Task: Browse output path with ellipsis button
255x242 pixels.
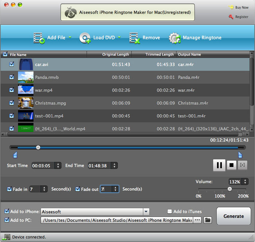Action: [x=197, y=220]
